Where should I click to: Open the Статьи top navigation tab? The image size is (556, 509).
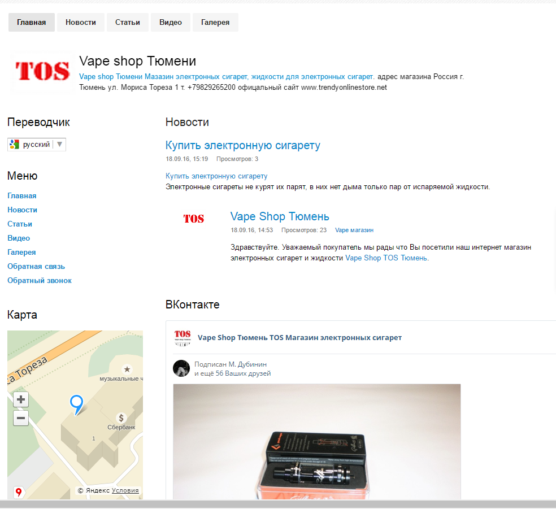[128, 23]
